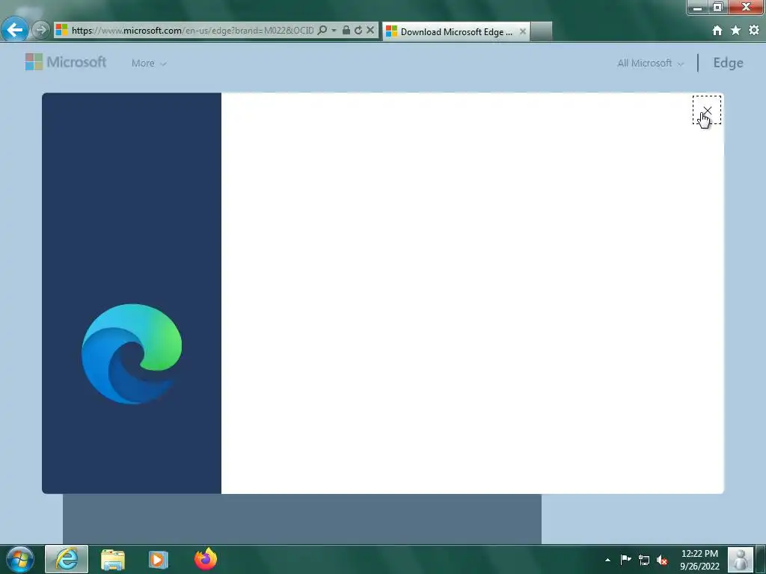This screenshot has width=766, height=574.
Task: Refresh the page with the reload icon
Action: pos(358,30)
